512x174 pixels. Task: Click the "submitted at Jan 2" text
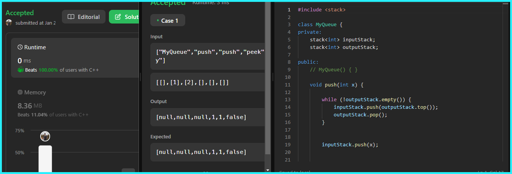tap(35, 23)
